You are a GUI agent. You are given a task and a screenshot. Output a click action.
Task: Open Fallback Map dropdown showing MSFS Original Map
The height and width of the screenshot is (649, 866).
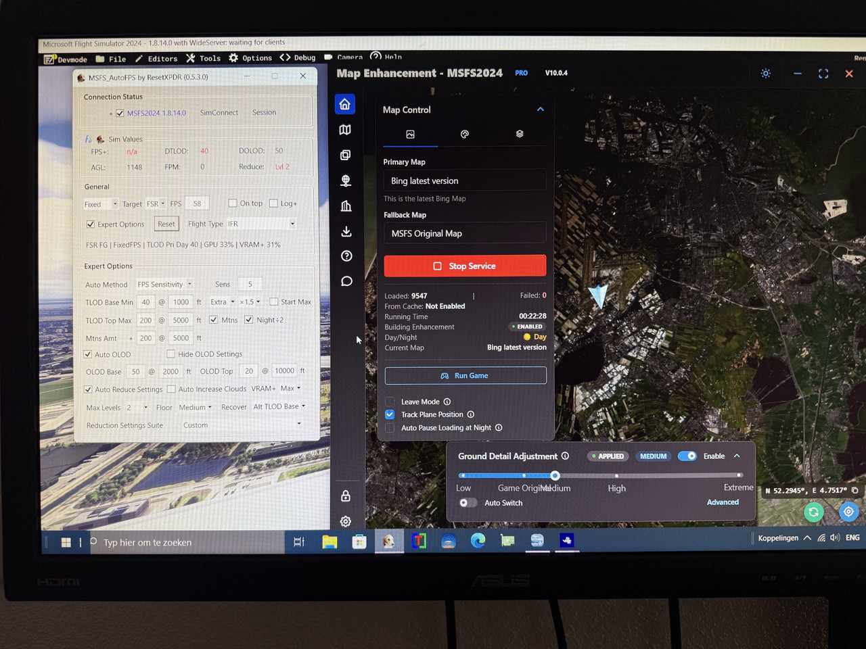pos(465,233)
